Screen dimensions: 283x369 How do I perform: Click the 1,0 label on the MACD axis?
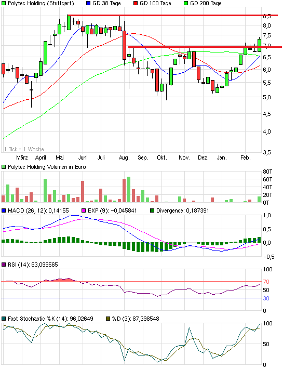[x=267, y=215]
